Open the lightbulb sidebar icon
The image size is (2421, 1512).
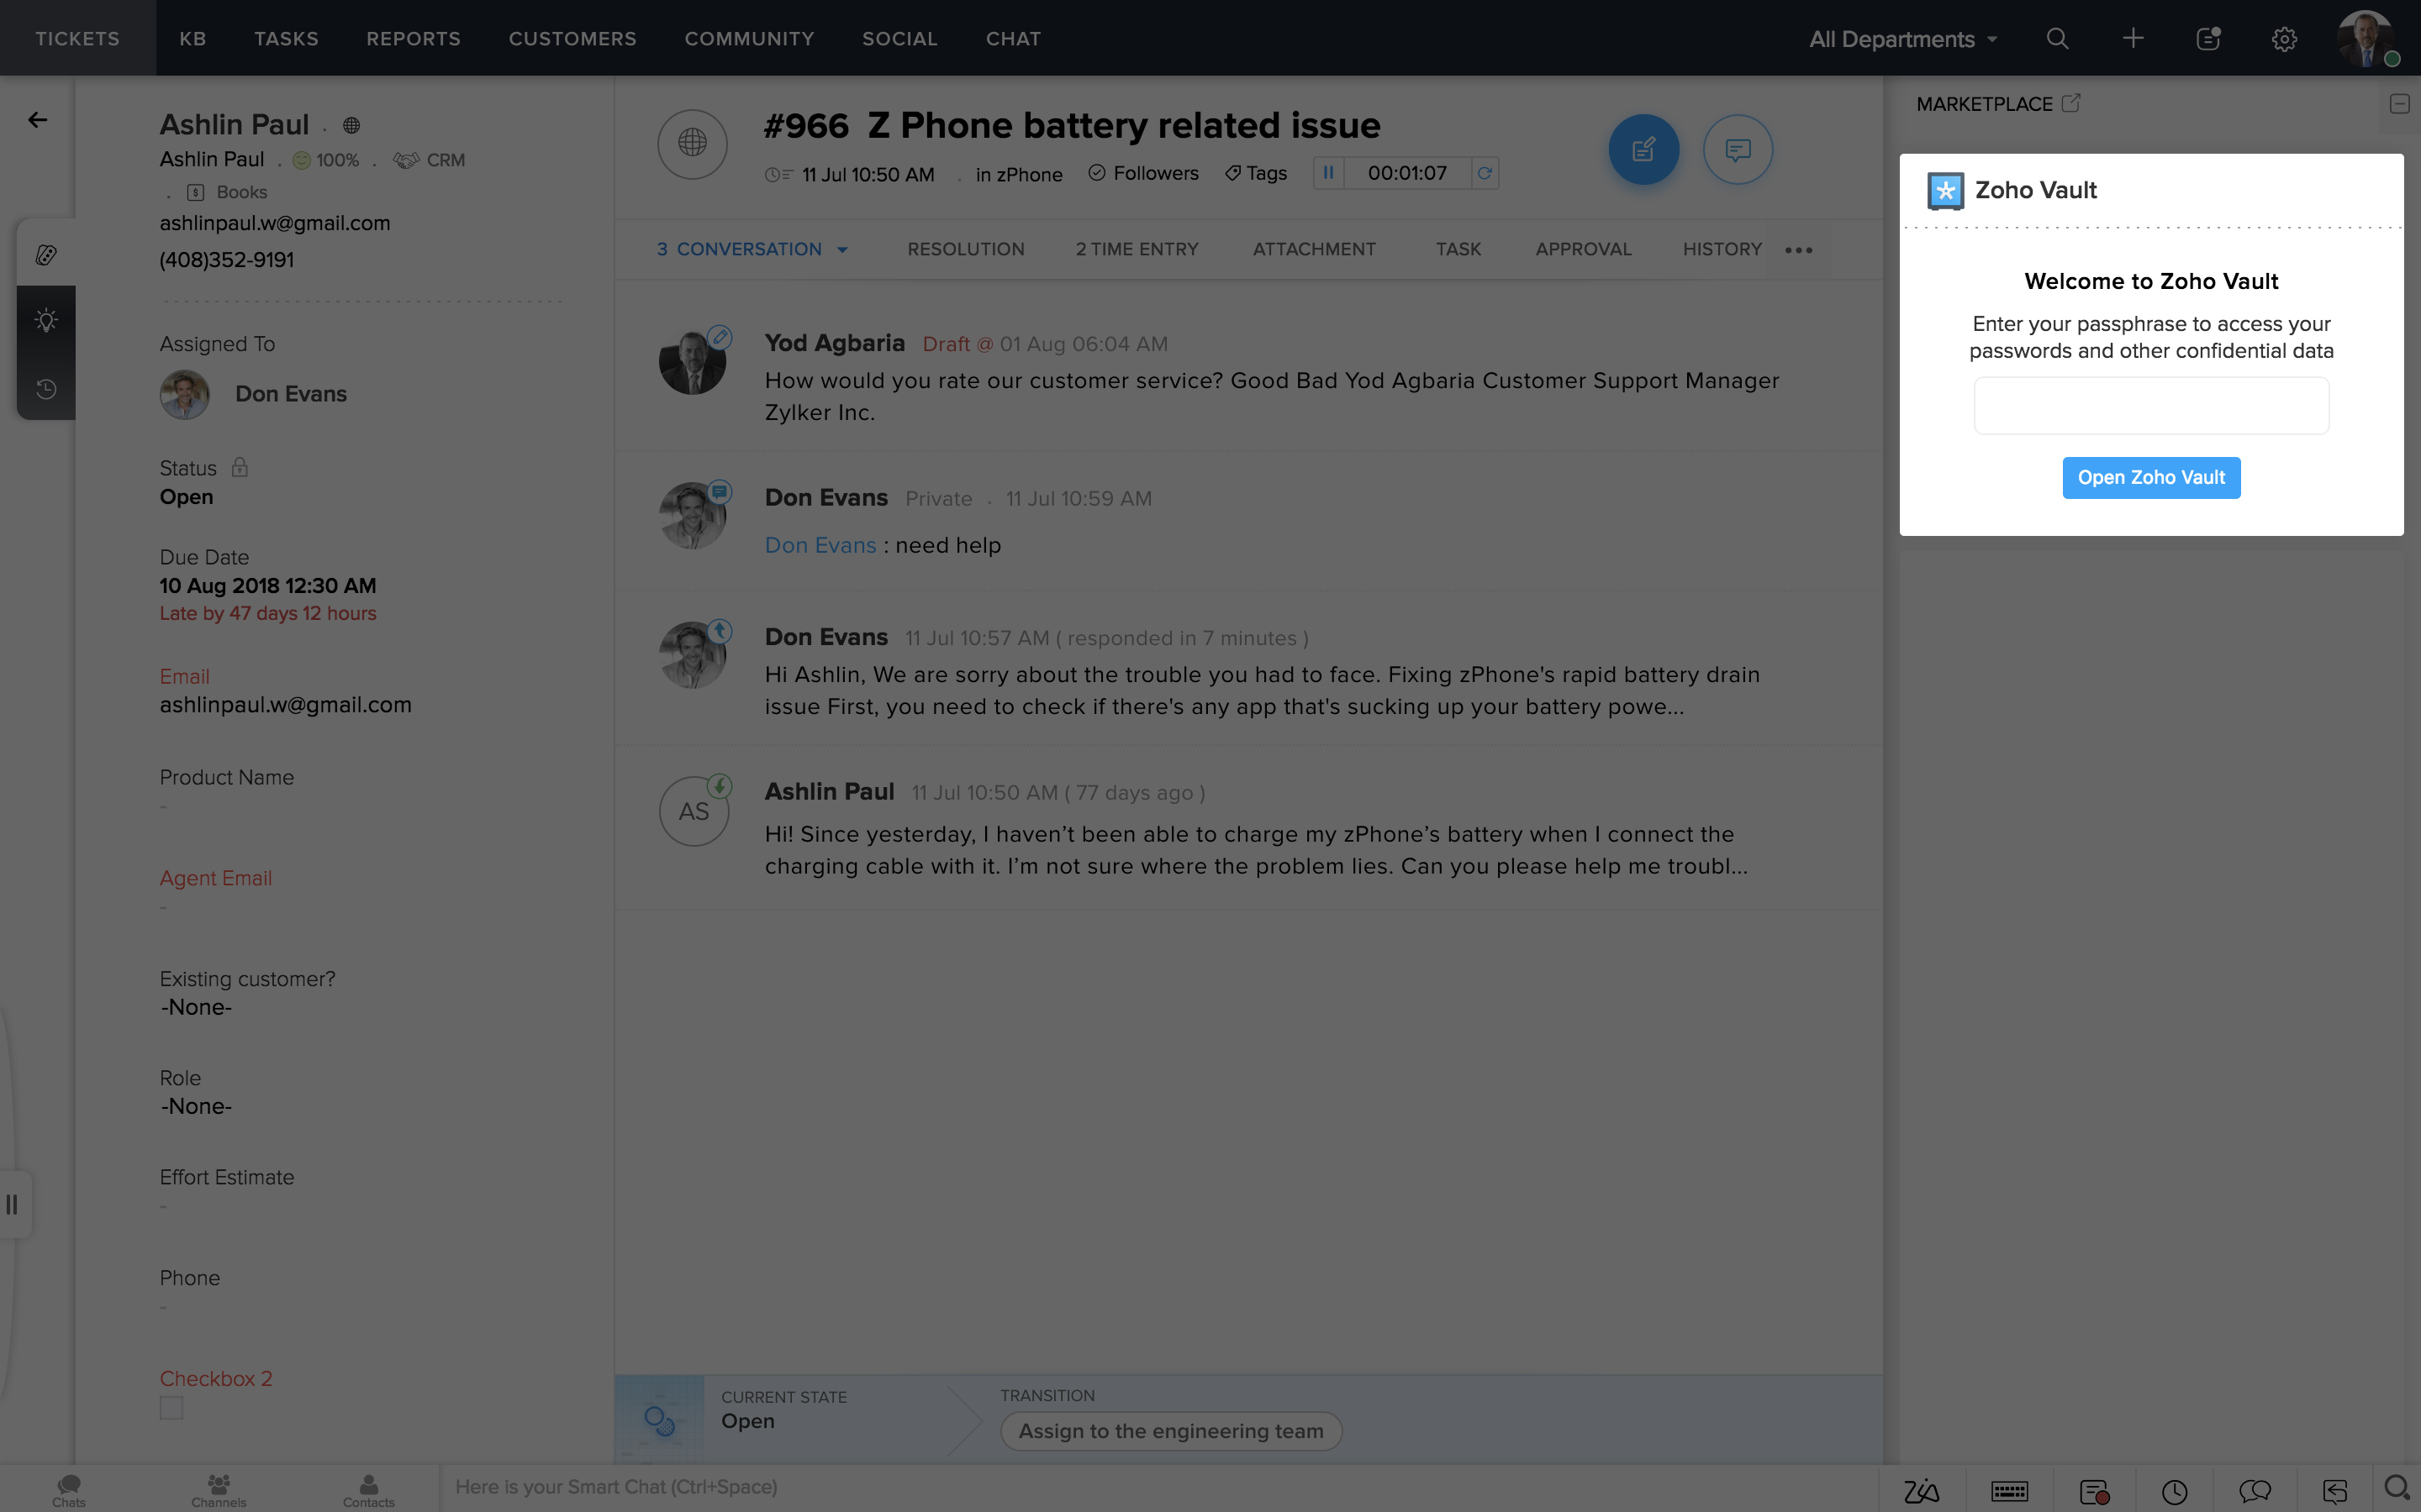coord(46,320)
